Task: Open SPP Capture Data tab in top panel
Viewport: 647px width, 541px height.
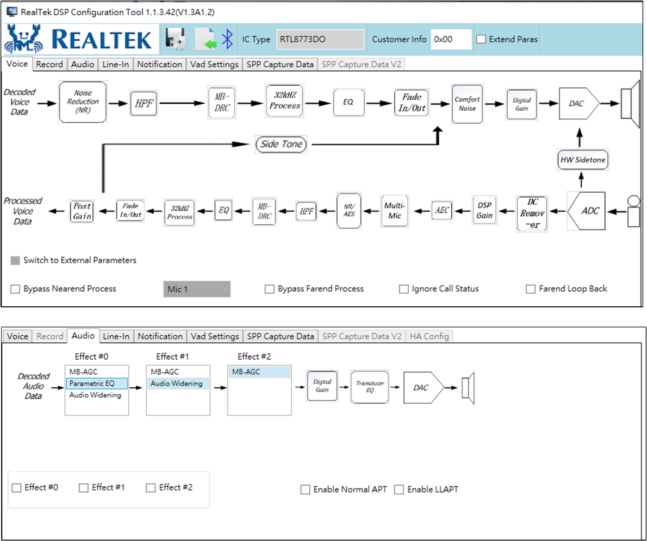Action: [280, 64]
